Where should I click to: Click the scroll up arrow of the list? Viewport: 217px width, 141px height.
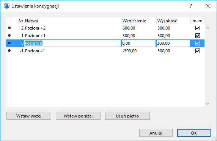tap(208, 28)
